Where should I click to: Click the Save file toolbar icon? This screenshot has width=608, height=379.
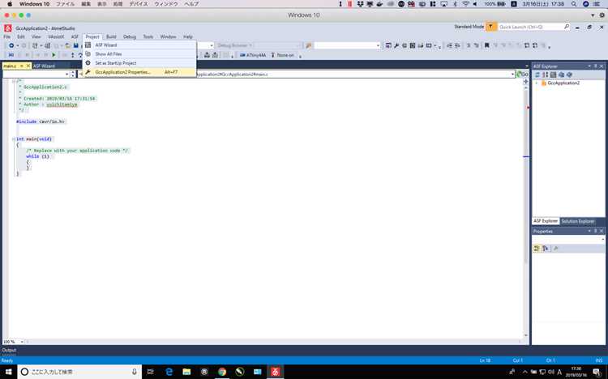[x=76, y=45]
